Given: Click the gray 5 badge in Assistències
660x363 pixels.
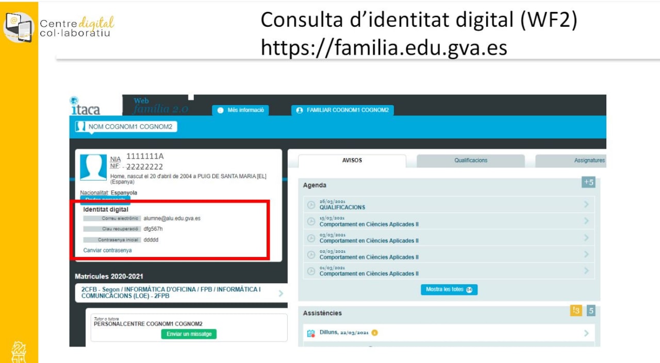Looking at the screenshot, I should 591,310.
